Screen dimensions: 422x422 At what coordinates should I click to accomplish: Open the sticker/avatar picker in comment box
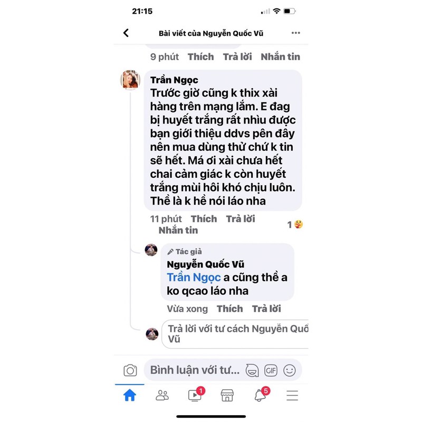252,370
